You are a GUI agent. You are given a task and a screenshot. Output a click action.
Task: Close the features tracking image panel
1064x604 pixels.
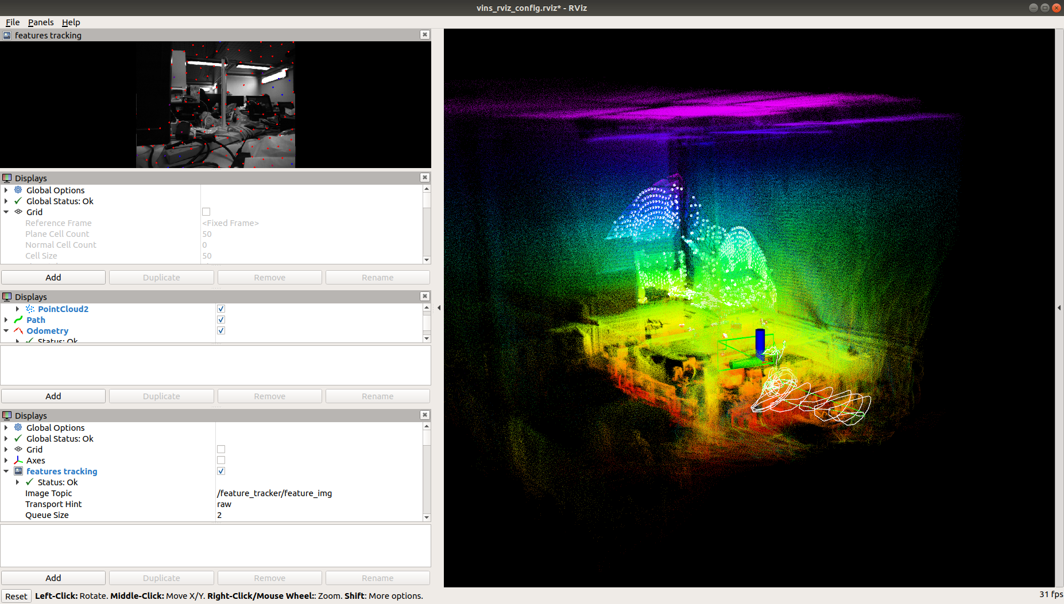click(x=425, y=35)
